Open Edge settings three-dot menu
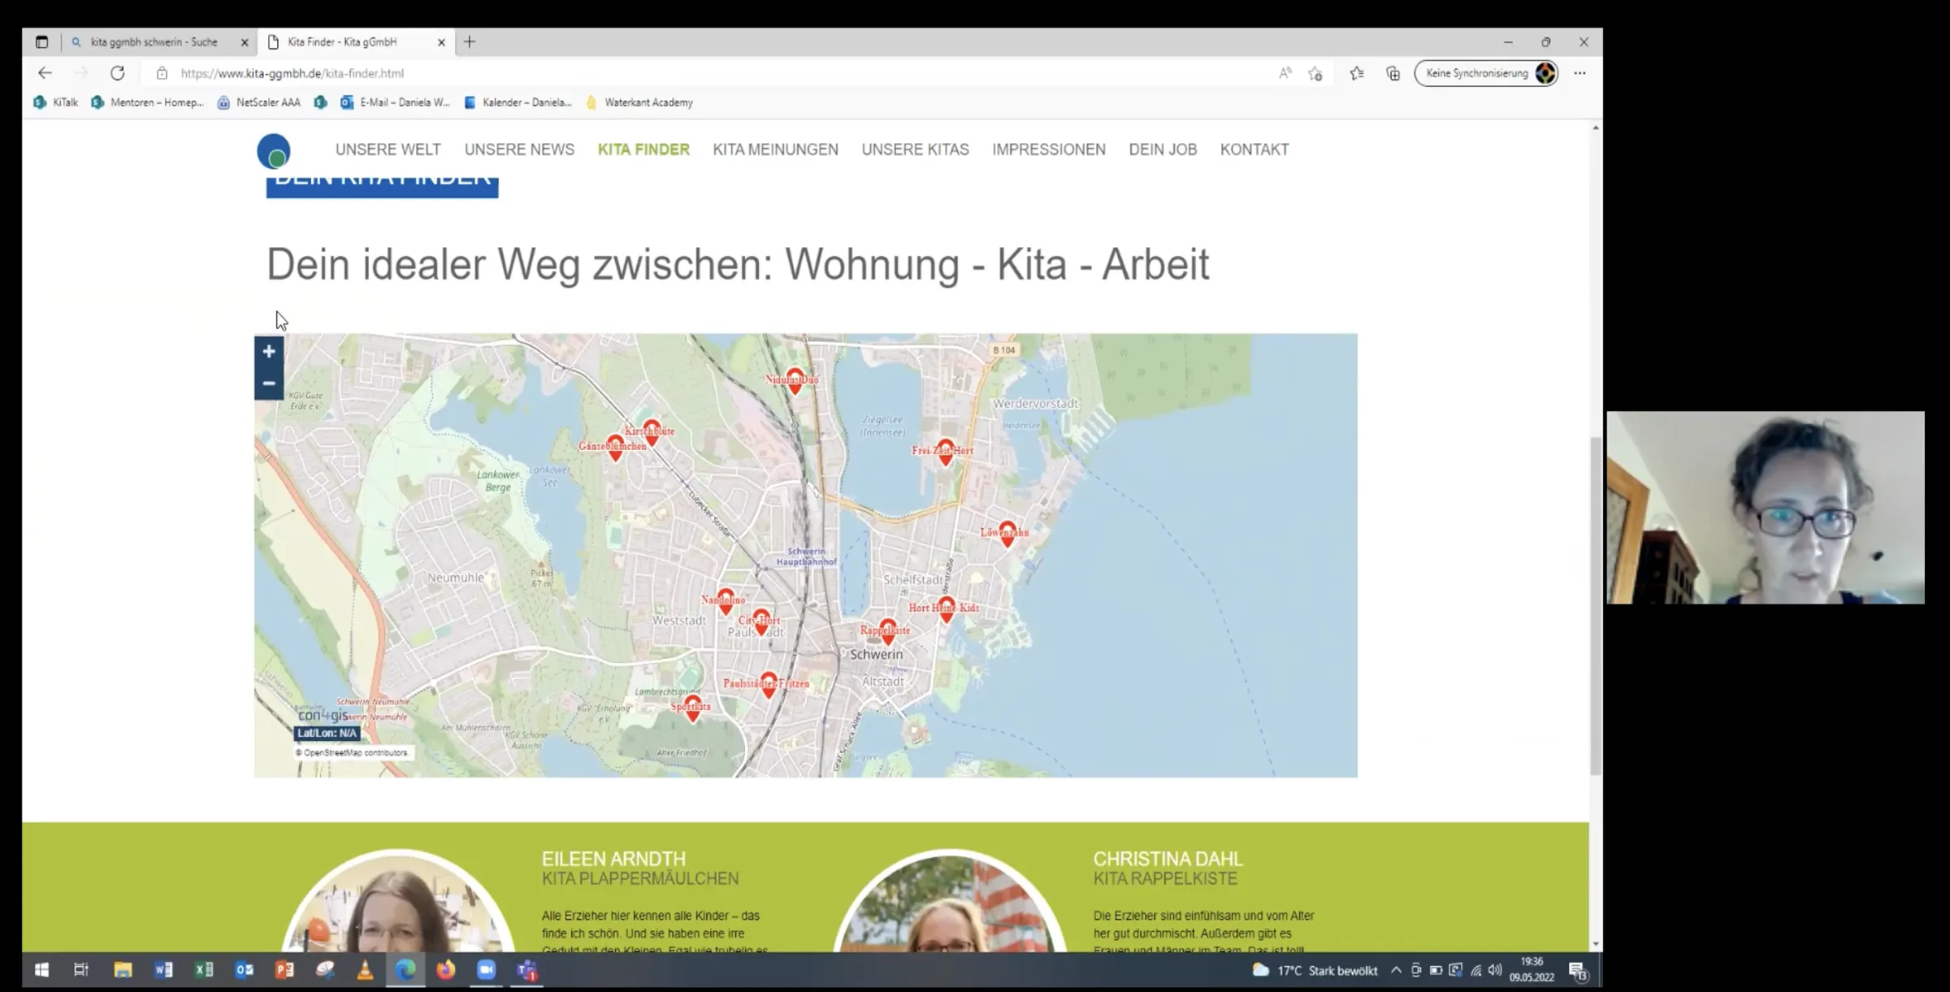Screen dimensions: 1950x992 [x=1579, y=73]
